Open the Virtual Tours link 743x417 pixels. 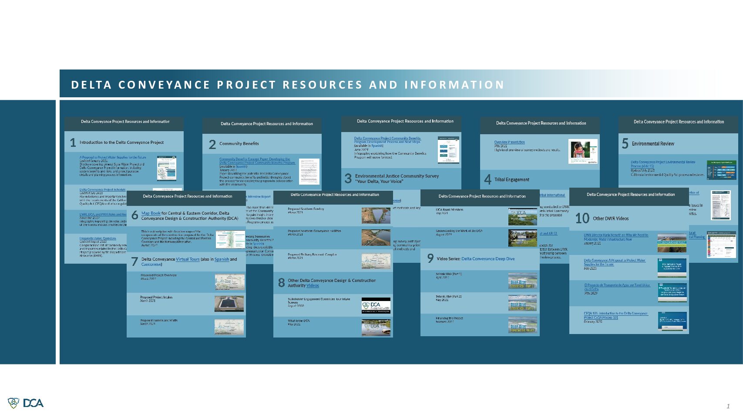coord(188,259)
